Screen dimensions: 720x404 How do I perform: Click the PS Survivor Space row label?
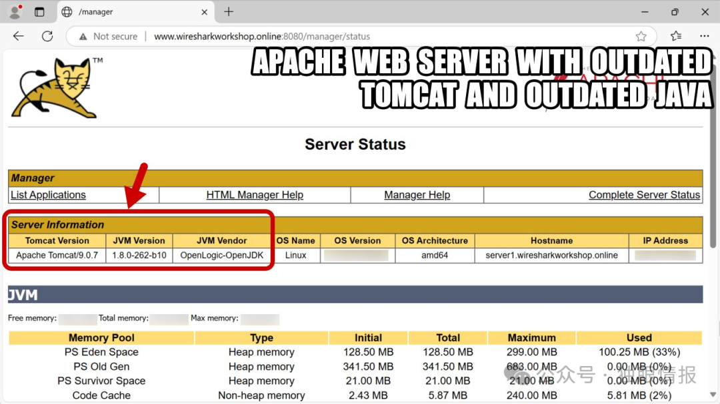click(x=101, y=381)
